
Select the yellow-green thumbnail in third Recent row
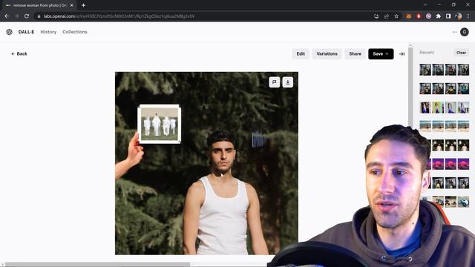click(x=438, y=108)
